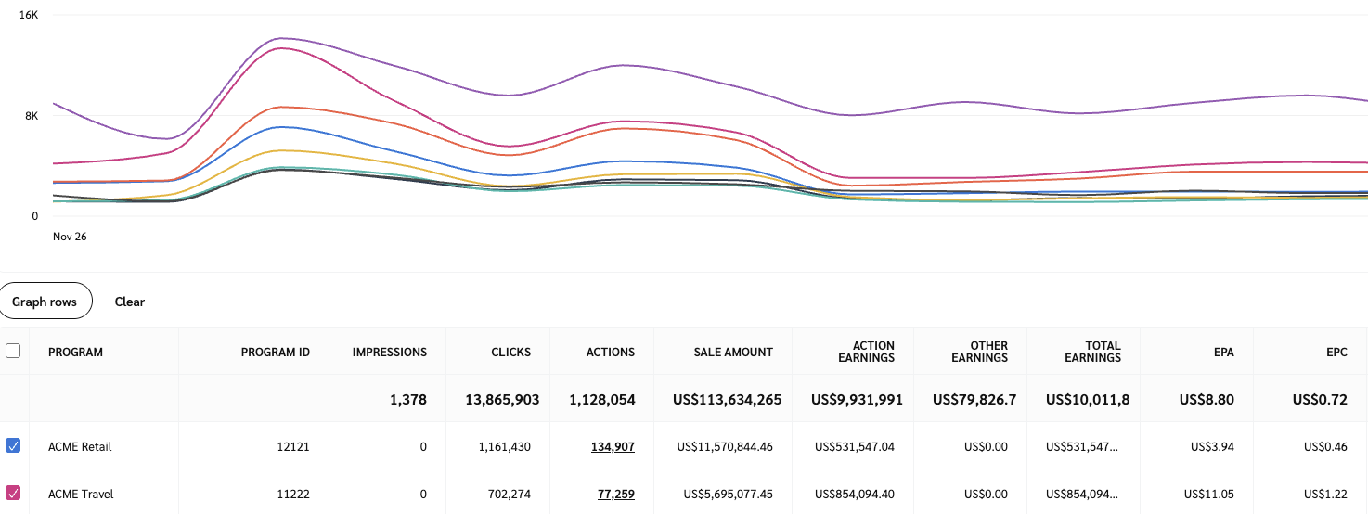Open ACME Retail actions link 134,907

click(613, 446)
